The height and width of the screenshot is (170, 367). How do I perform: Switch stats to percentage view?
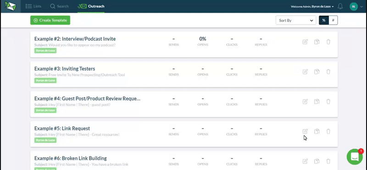pyautogui.click(x=324, y=20)
